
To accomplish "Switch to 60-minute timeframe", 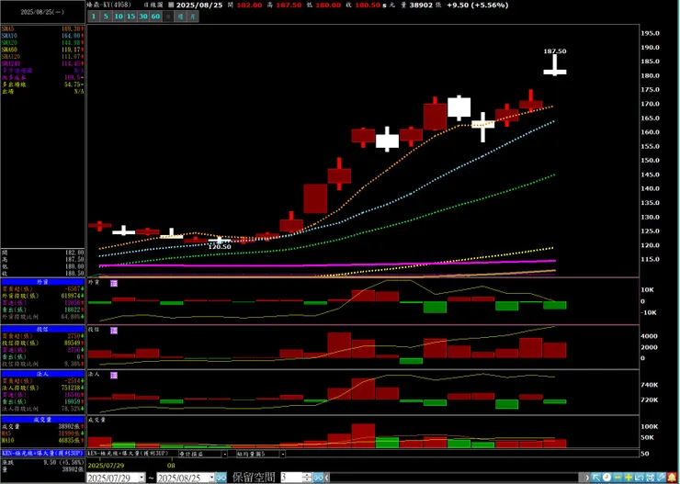I will [155, 17].
